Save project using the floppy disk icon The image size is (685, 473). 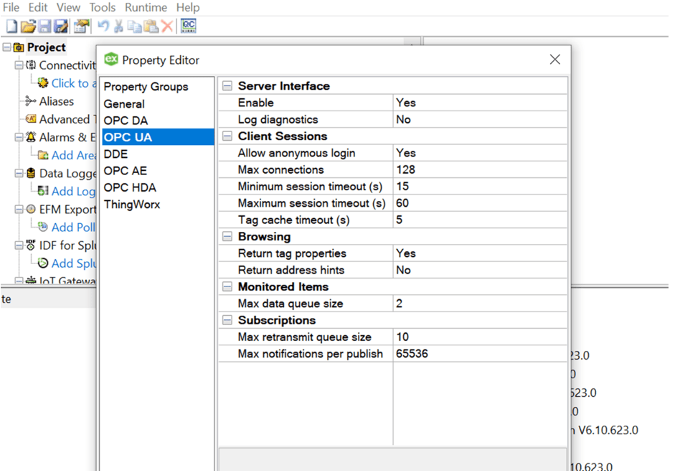click(44, 27)
